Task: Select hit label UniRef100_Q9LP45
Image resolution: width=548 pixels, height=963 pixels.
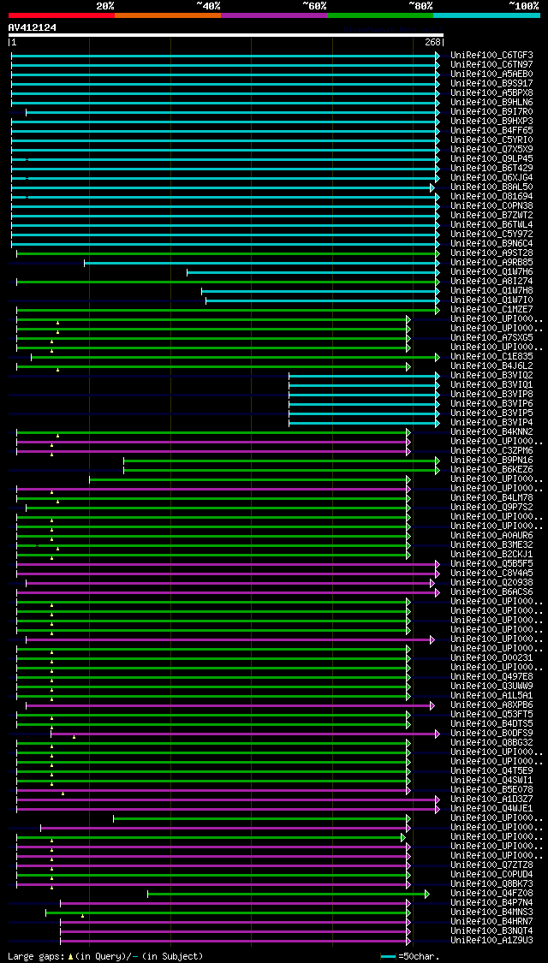Action: click(x=491, y=158)
